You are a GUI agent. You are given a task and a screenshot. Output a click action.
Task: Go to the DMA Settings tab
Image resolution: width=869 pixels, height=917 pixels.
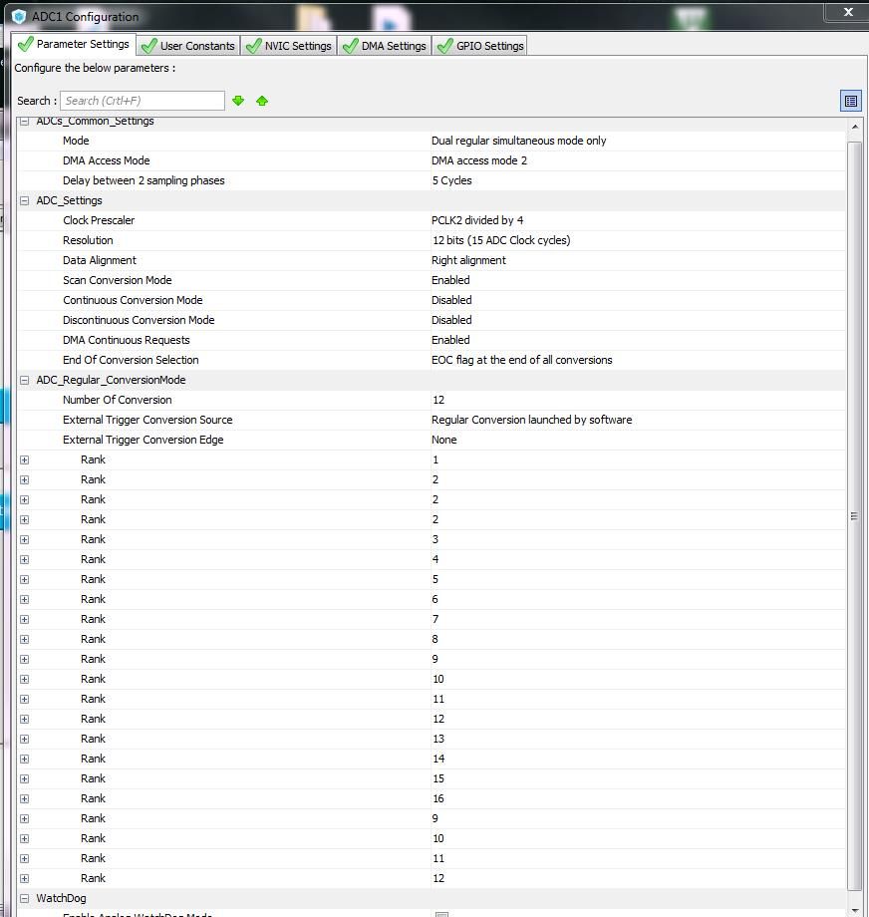click(385, 46)
